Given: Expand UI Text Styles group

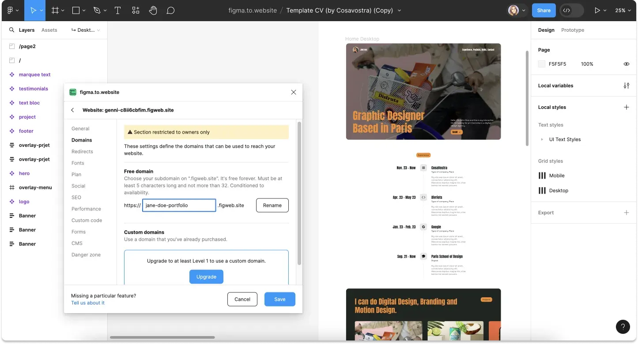Looking at the screenshot, I should (542, 139).
